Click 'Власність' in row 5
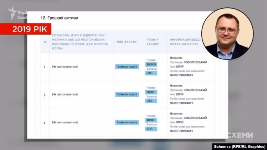The image size is (267, 150). click(x=176, y=86)
